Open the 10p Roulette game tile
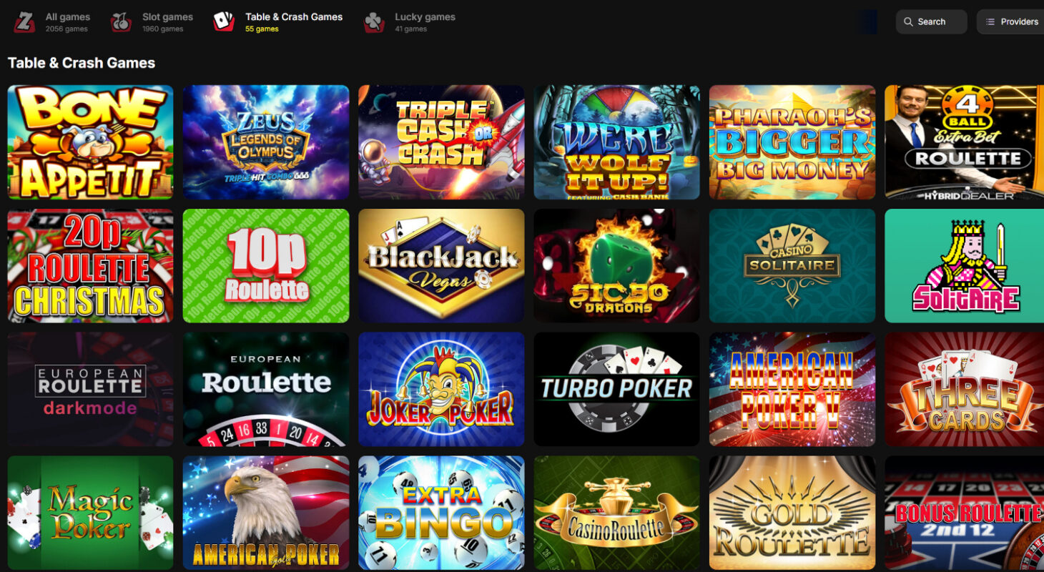 pyautogui.click(x=266, y=266)
